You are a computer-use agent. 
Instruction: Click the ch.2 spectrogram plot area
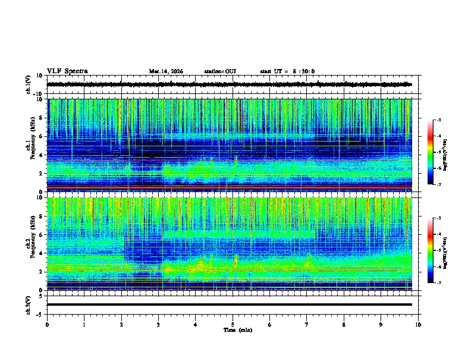pyautogui.click(x=229, y=244)
